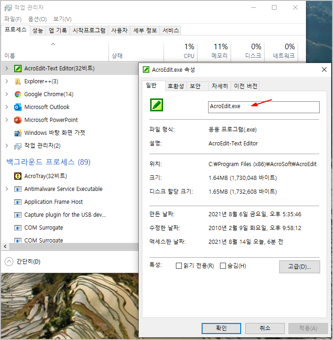Image resolution: width=333 pixels, height=340 pixels.
Task: Open the 자세히 tab in properties
Action: tap(220, 86)
